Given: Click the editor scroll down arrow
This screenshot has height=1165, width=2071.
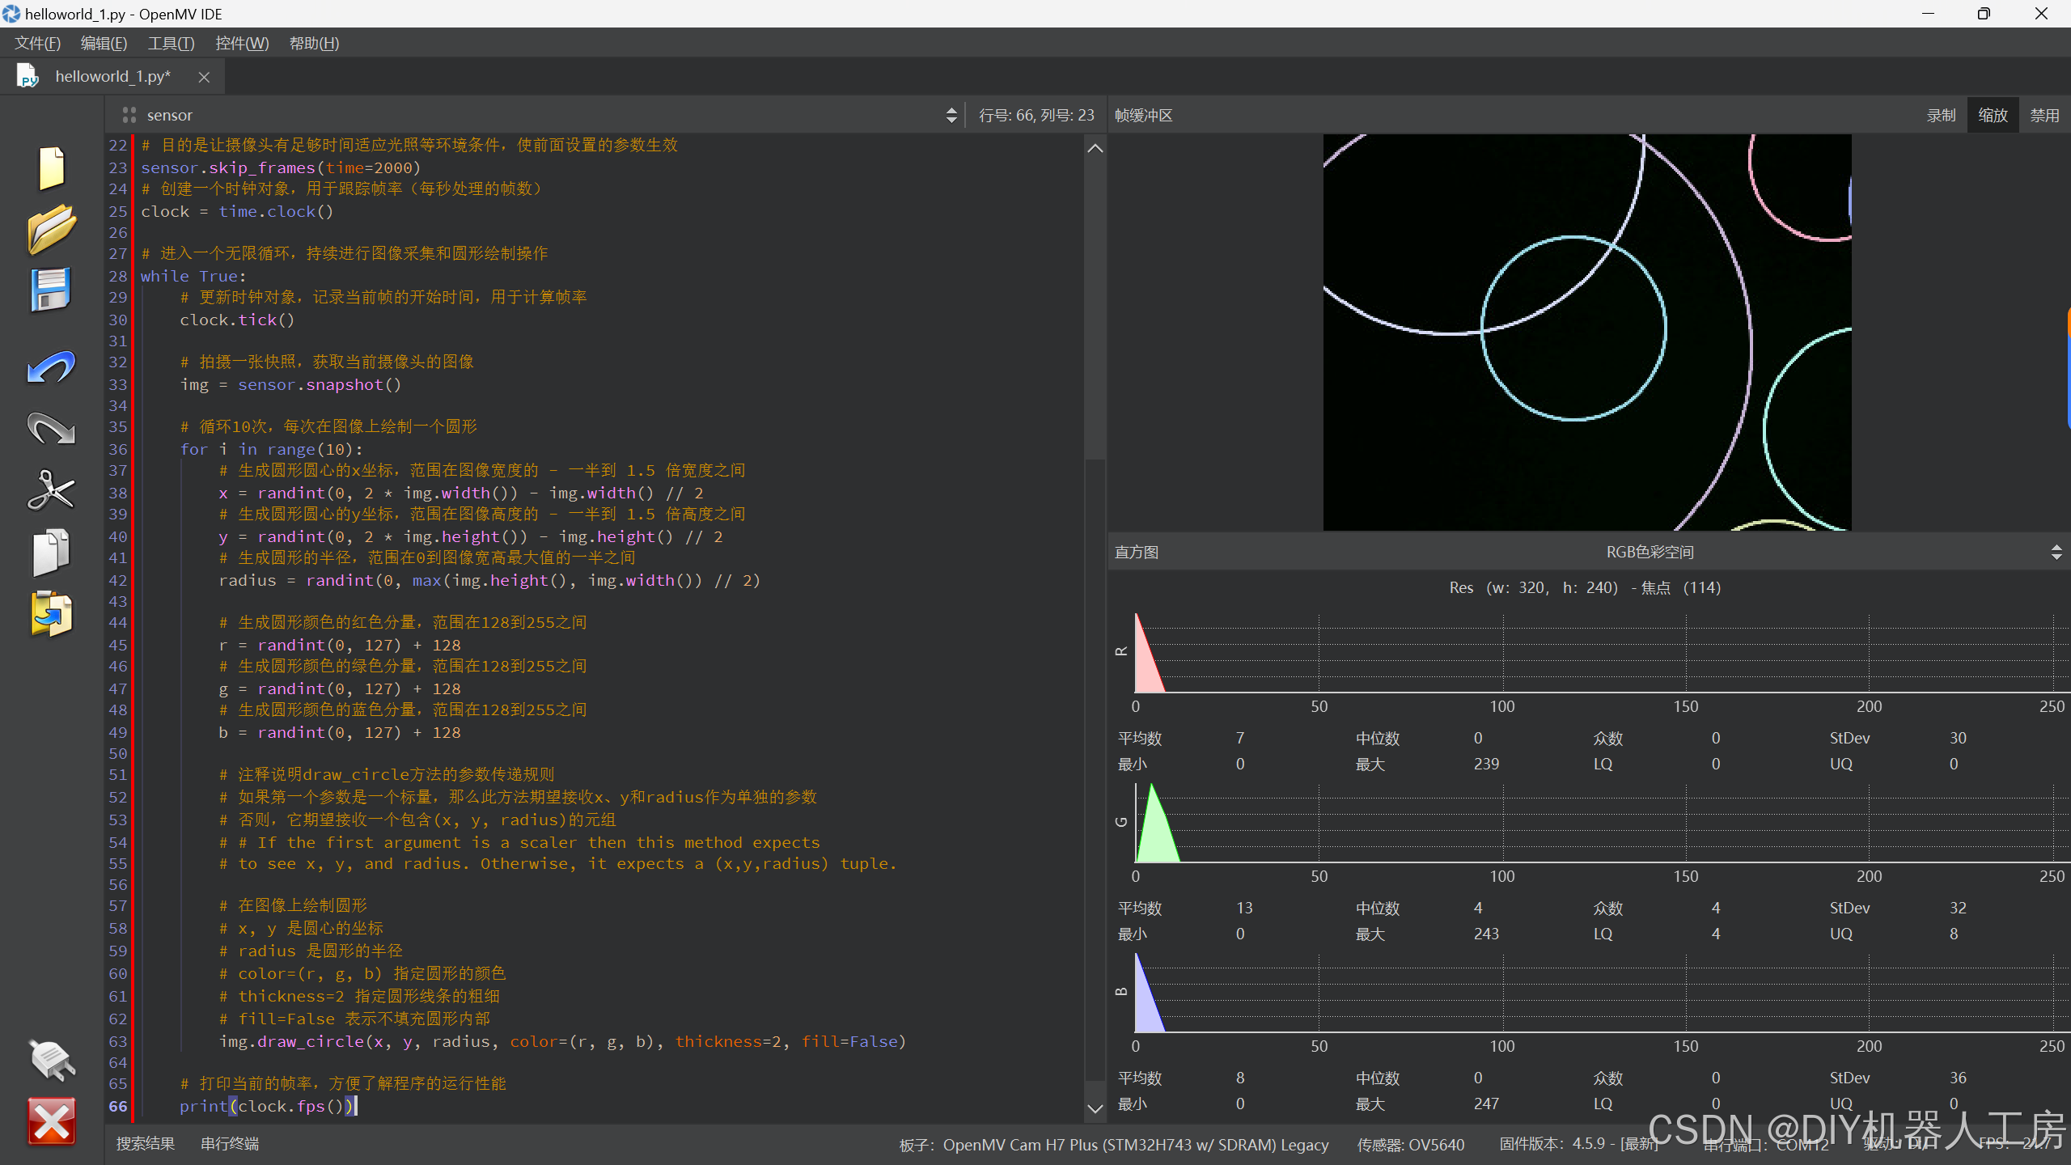Looking at the screenshot, I should pos(1095,1109).
